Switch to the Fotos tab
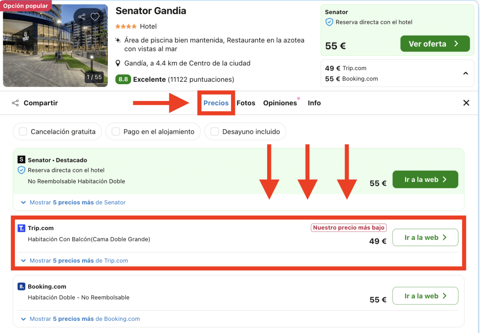This screenshot has height=333, width=480. 246,103
